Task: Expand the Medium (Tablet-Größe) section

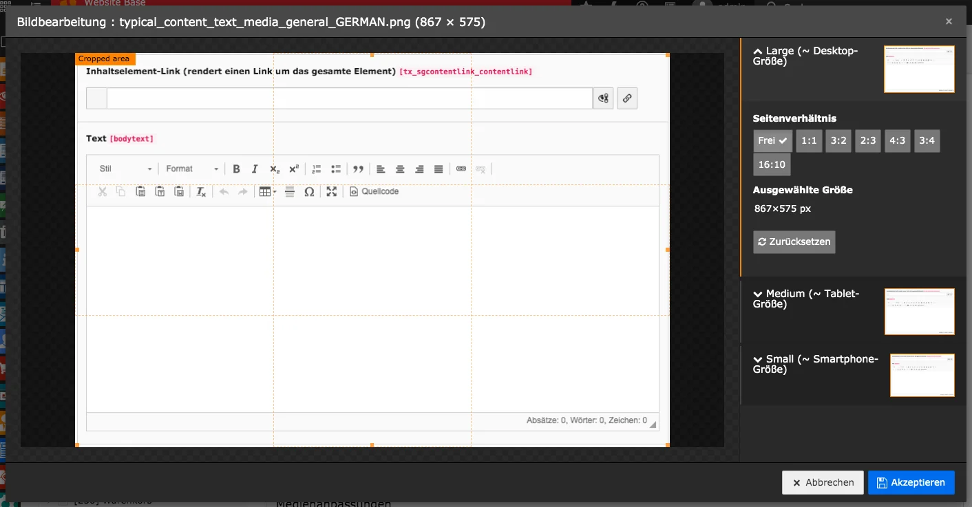Action: click(x=805, y=299)
